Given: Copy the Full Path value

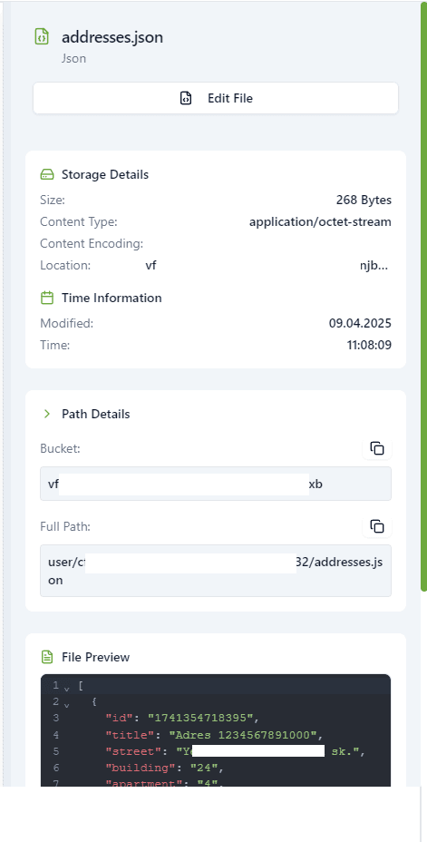Looking at the screenshot, I should tap(377, 526).
